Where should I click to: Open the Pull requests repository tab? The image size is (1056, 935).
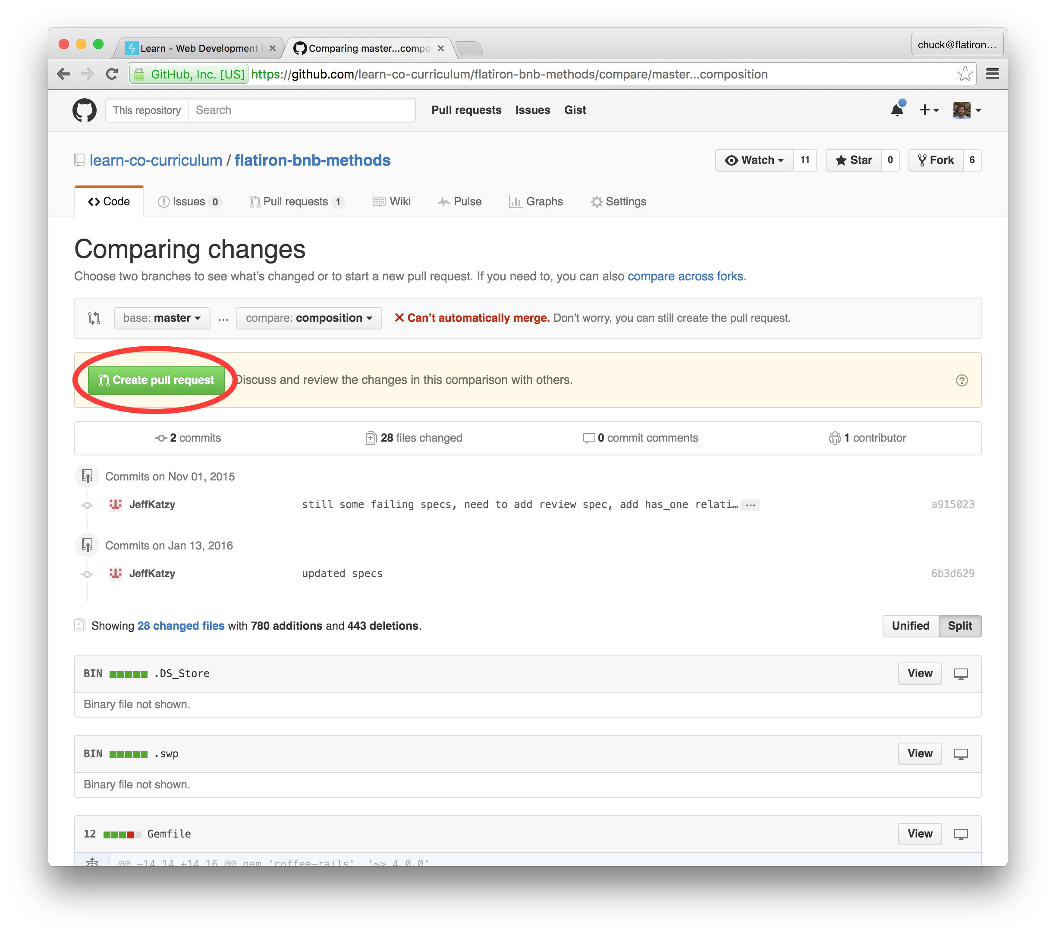click(x=296, y=201)
